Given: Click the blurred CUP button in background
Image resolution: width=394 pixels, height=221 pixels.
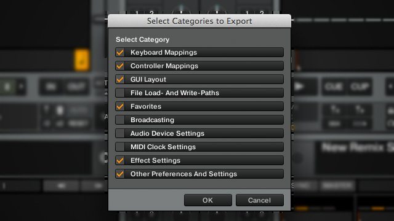Looking at the screenshot, I should pyautogui.click(x=360, y=87).
